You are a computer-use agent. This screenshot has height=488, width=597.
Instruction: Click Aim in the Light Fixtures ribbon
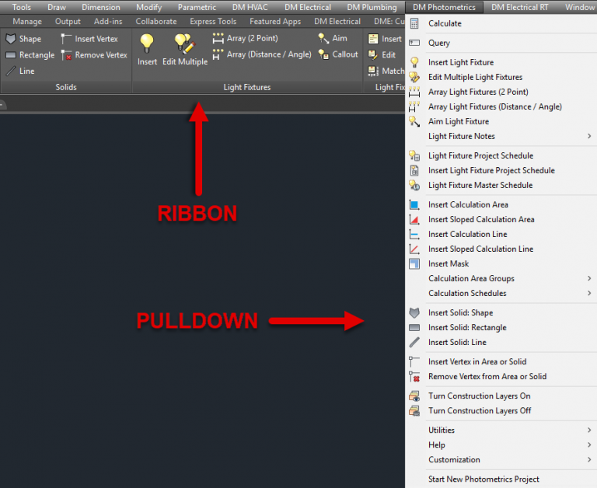point(333,38)
